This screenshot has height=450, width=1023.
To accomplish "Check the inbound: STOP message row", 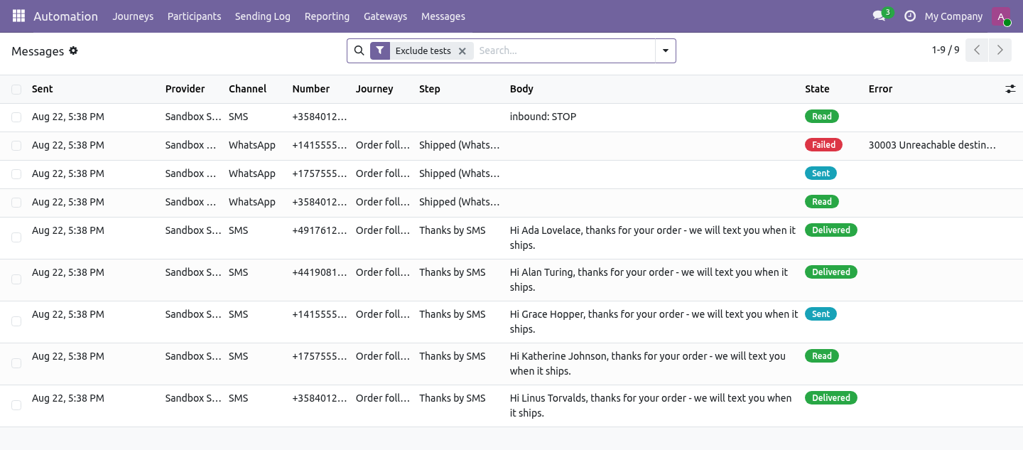I will 16,117.
